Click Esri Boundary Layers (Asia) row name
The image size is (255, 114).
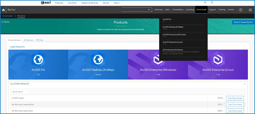click(x=23, y=111)
